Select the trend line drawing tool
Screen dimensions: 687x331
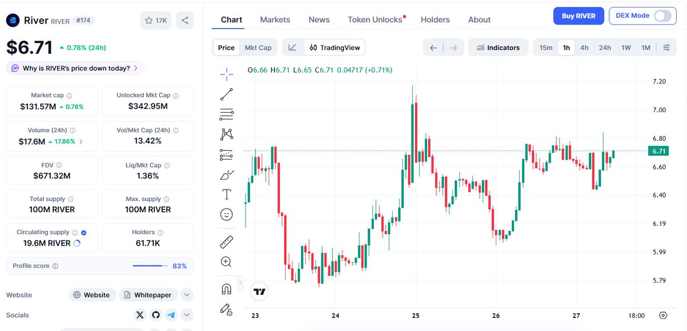point(227,94)
